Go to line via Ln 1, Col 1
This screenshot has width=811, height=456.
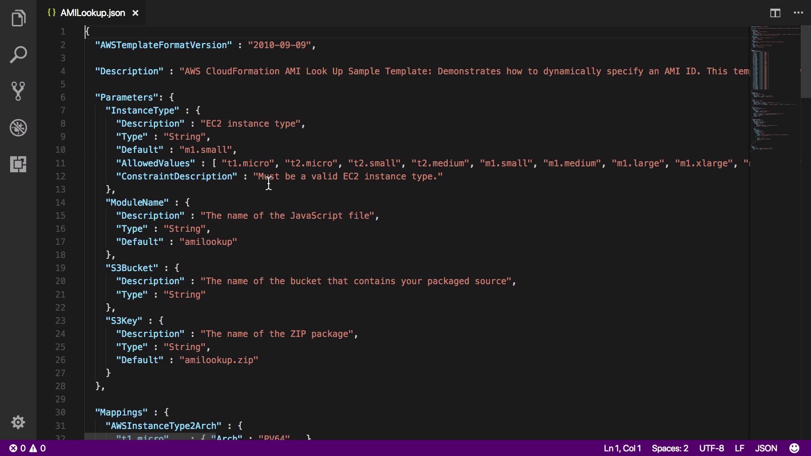[x=622, y=448]
